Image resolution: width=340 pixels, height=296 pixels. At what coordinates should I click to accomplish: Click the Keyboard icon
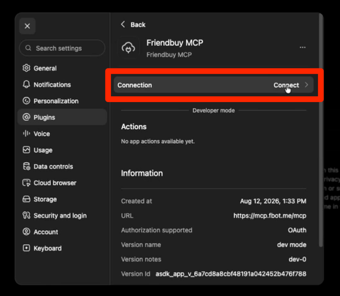coord(26,248)
